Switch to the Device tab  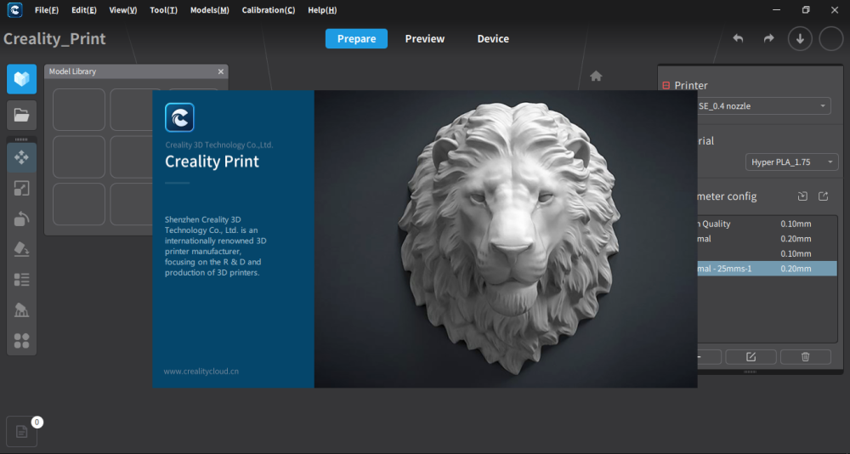coord(493,38)
